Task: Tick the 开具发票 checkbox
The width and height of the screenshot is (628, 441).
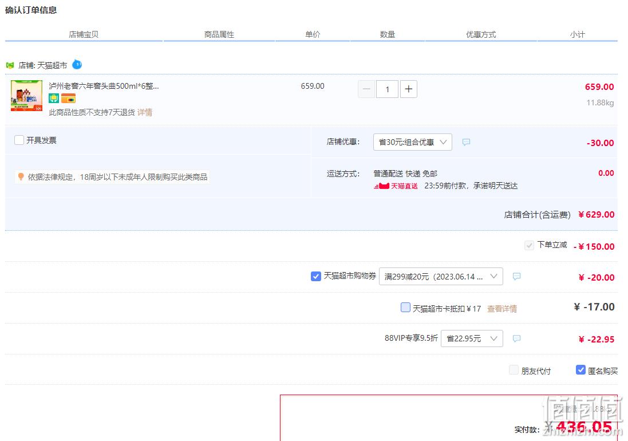Action: (19, 140)
